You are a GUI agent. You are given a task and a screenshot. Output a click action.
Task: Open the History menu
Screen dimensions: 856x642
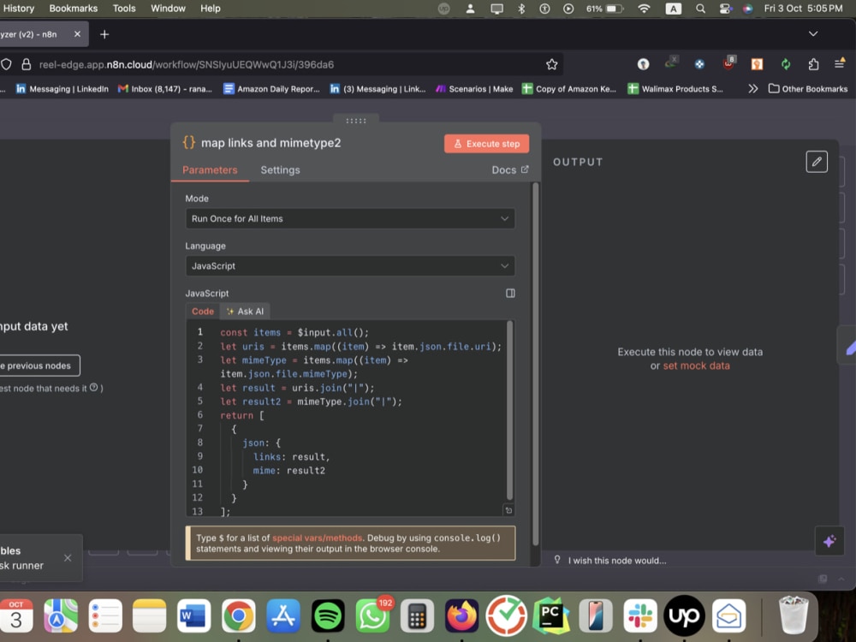(x=19, y=9)
